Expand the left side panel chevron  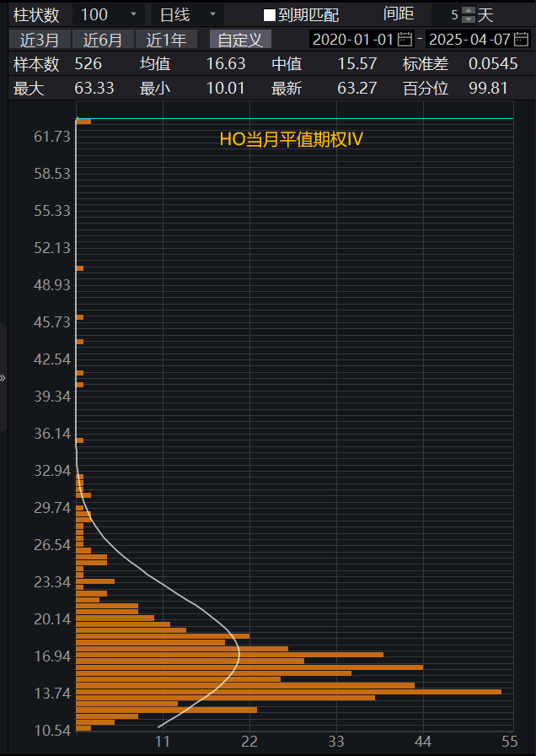click(x=3, y=377)
